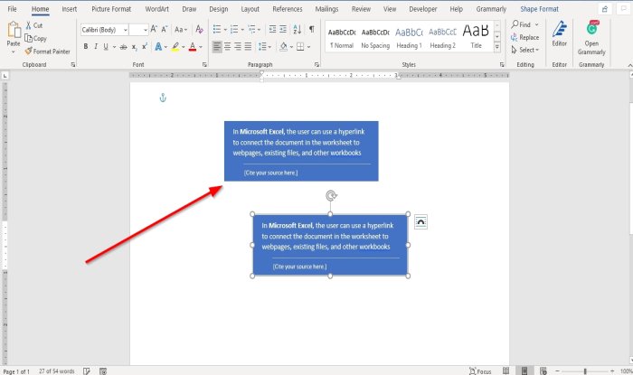The image size is (633, 375).
Task: Open the Picture Format tab
Action: tap(112, 9)
